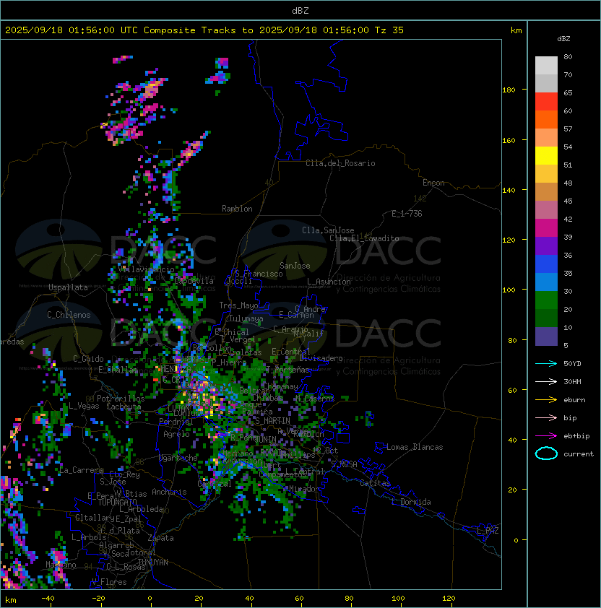Select the bright yellow swatch in dBZ scale

coord(546,155)
